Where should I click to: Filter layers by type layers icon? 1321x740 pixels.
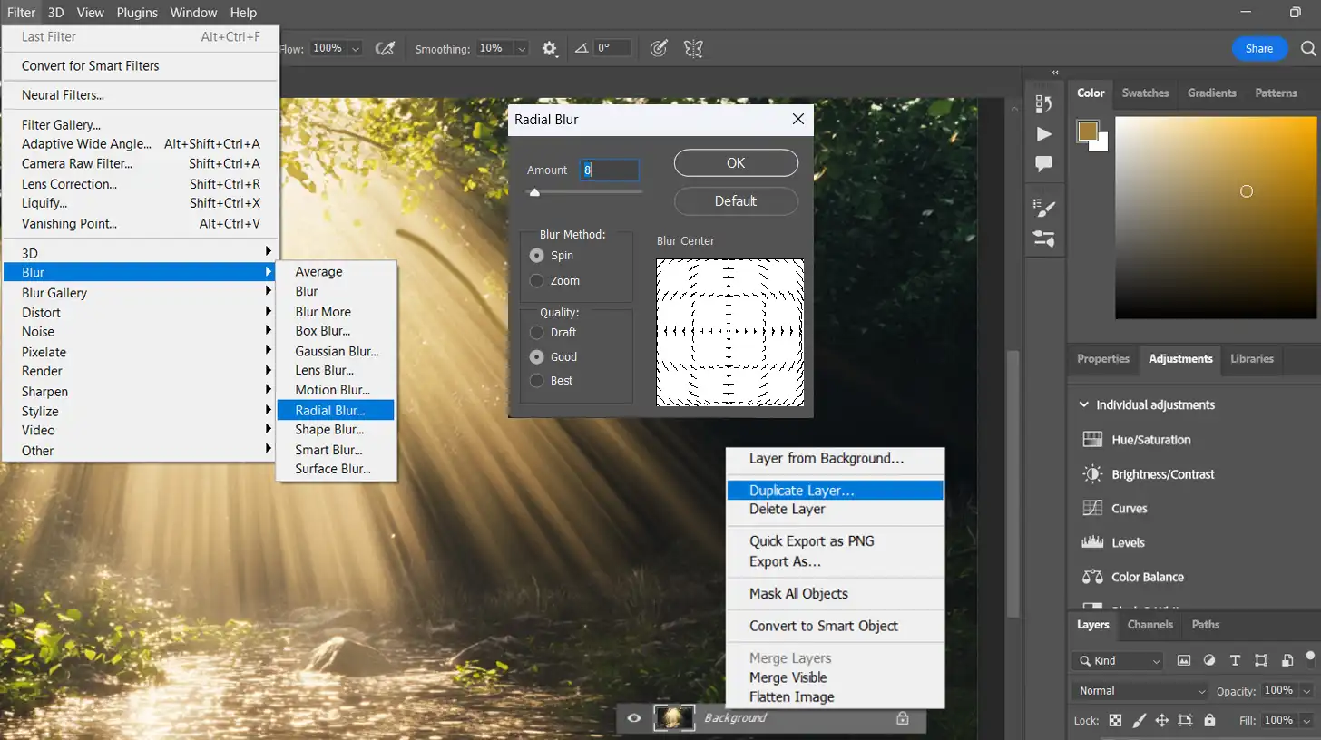(x=1235, y=661)
